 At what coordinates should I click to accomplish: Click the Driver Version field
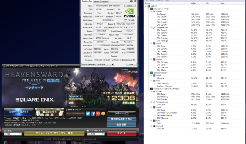[x=114, y=45]
